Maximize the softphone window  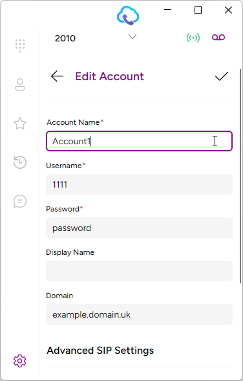[x=198, y=10]
